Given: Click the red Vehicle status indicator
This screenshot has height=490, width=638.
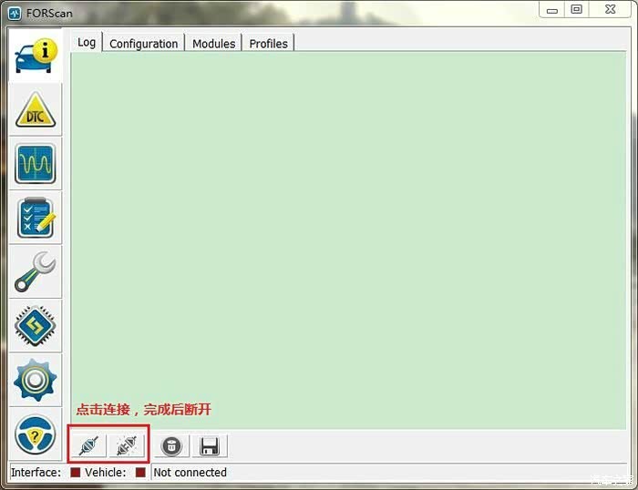Looking at the screenshot, I should pos(140,473).
